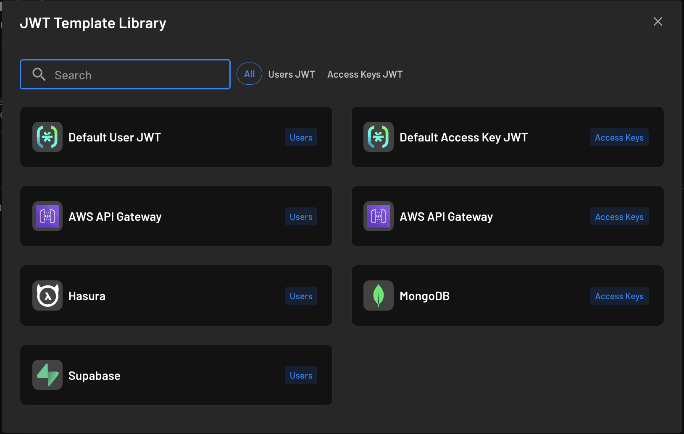Viewport: 684px width, 434px height.
Task: Open the Supabase template card
Action: click(176, 375)
